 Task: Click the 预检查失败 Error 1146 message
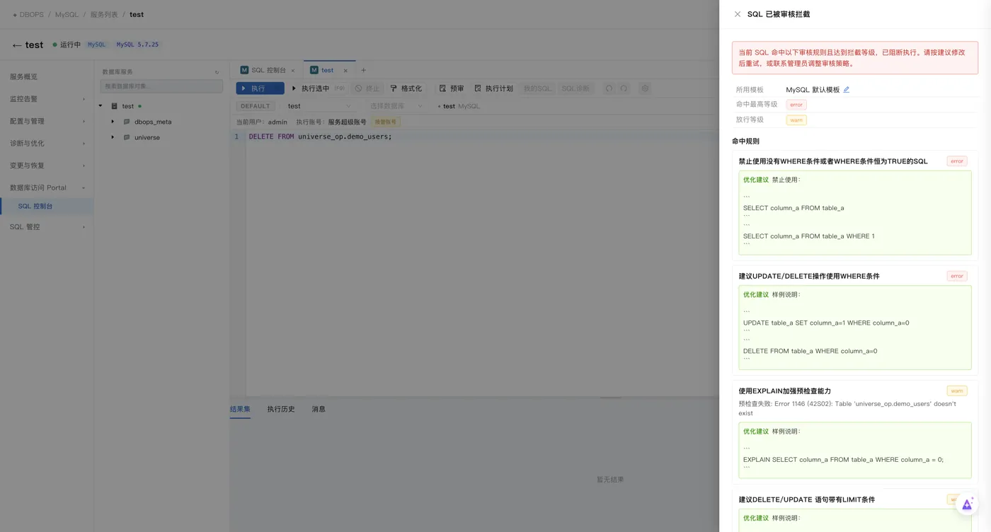847,408
